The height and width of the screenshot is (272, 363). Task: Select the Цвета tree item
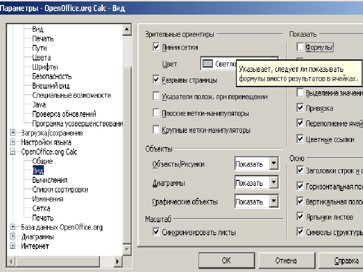click(x=41, y=57)
